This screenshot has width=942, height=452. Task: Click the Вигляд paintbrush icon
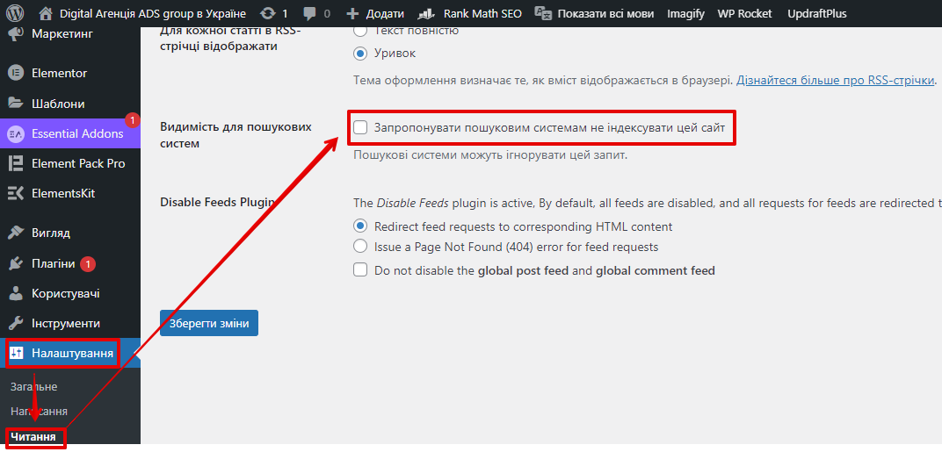coord(16,233)
